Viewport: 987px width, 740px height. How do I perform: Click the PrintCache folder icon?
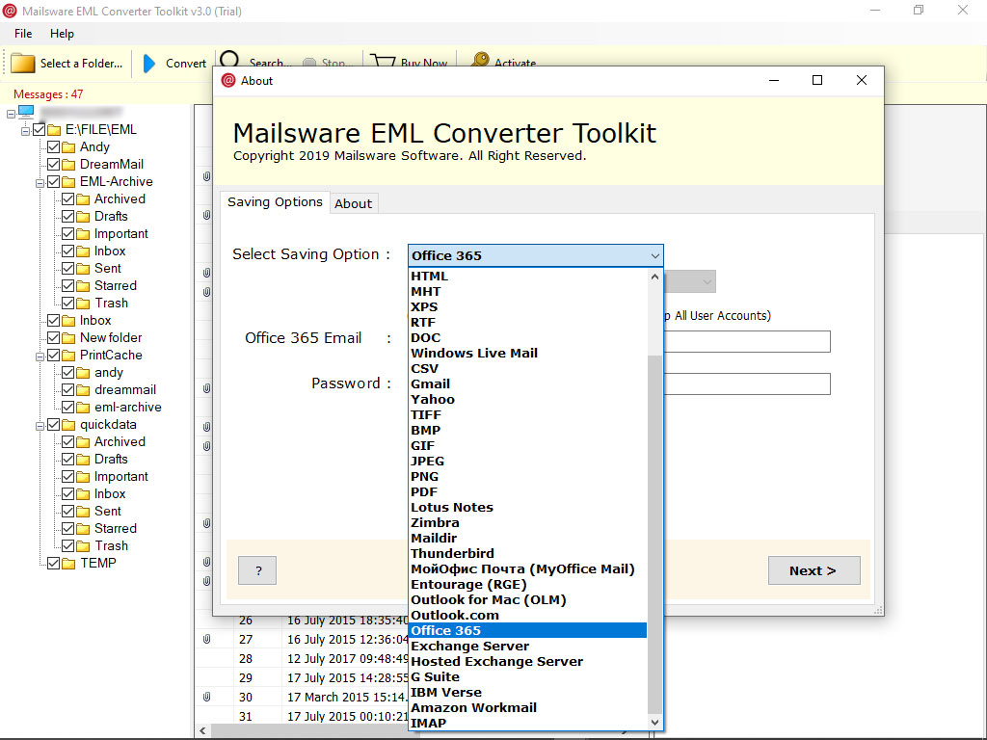tap(68, 356)
